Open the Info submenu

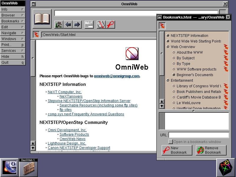13,9
